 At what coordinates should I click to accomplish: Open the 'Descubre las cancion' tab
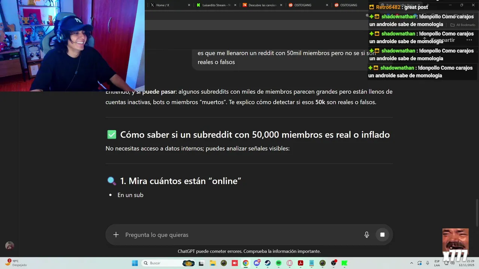click(x=262, y=5)
